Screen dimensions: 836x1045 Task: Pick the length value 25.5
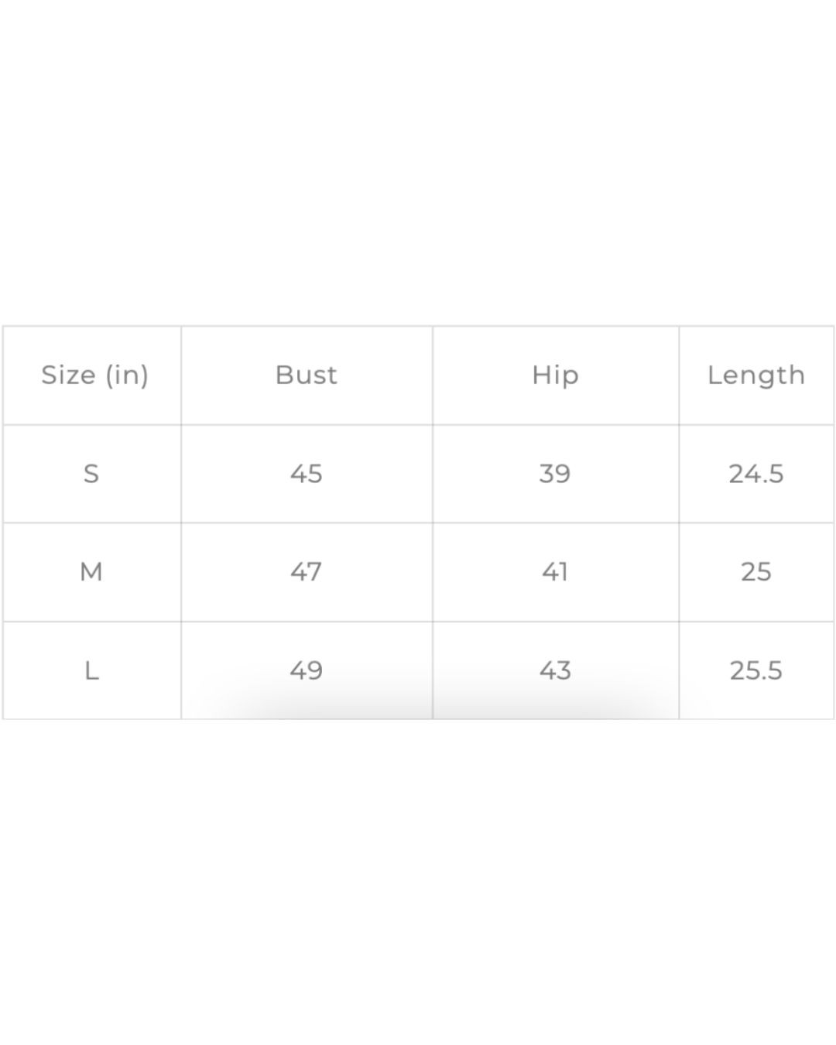click(755, 670)
